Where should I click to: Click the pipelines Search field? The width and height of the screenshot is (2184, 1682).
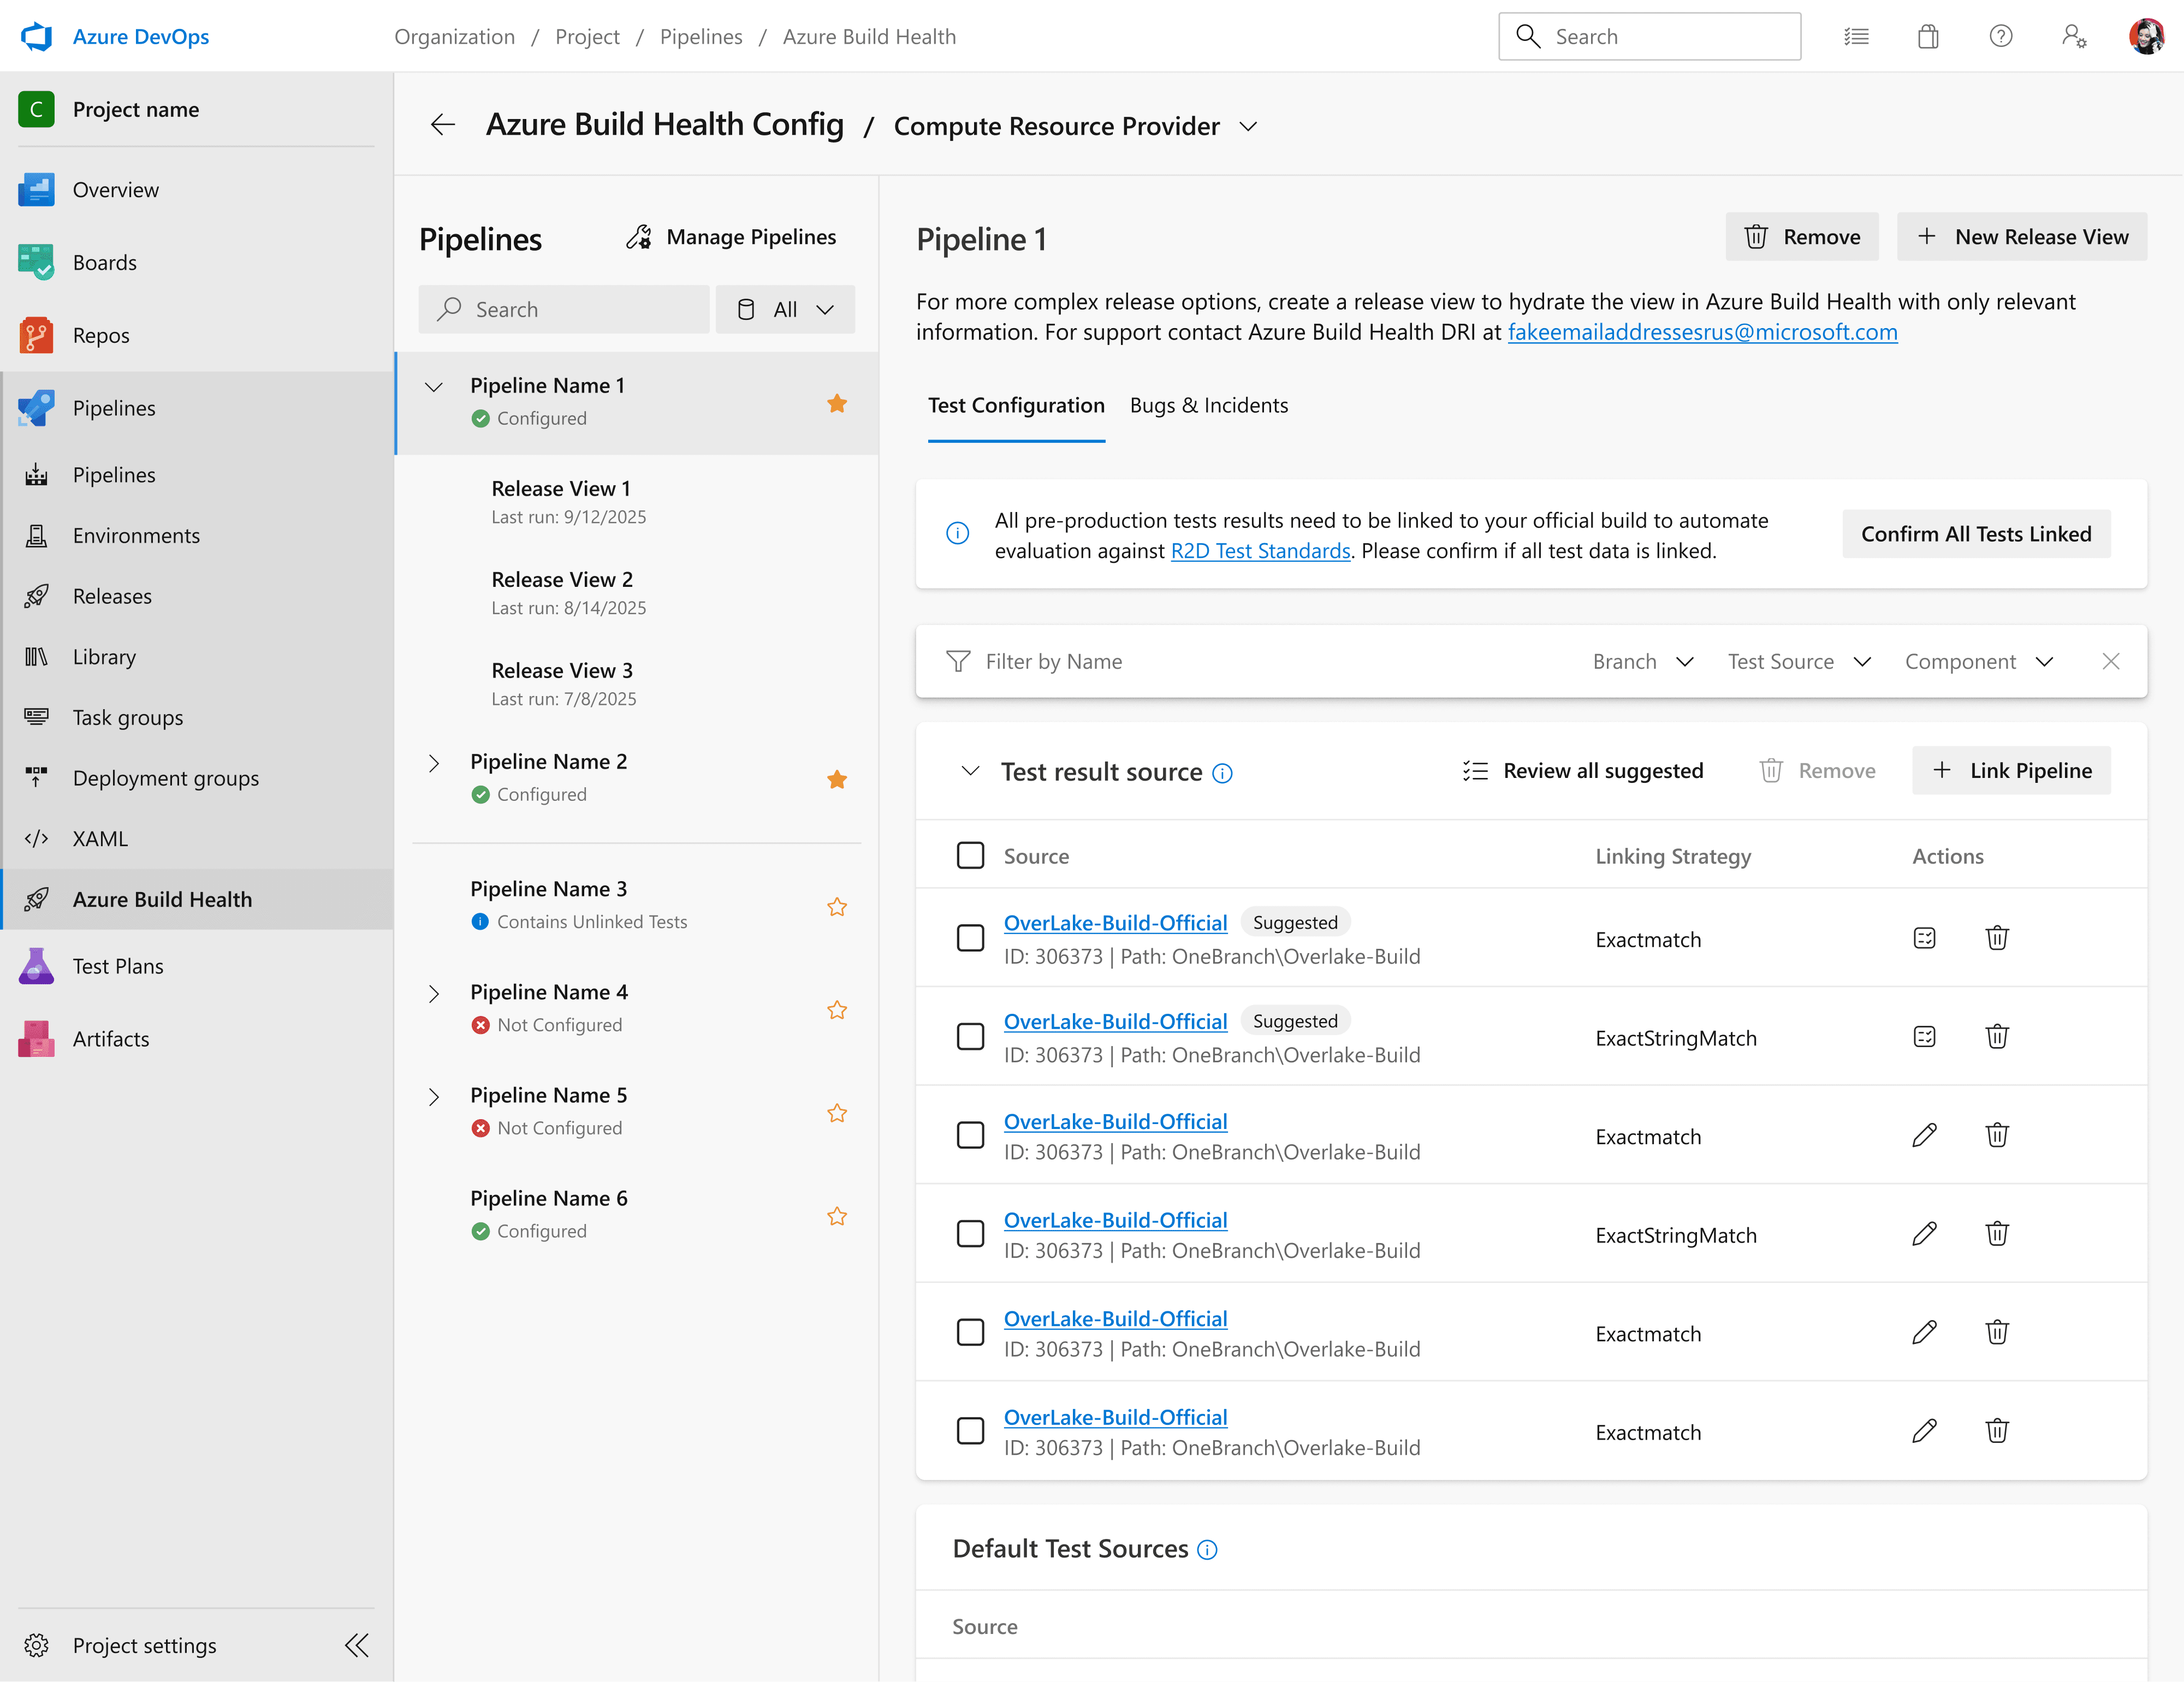click(x=564, y=309)
